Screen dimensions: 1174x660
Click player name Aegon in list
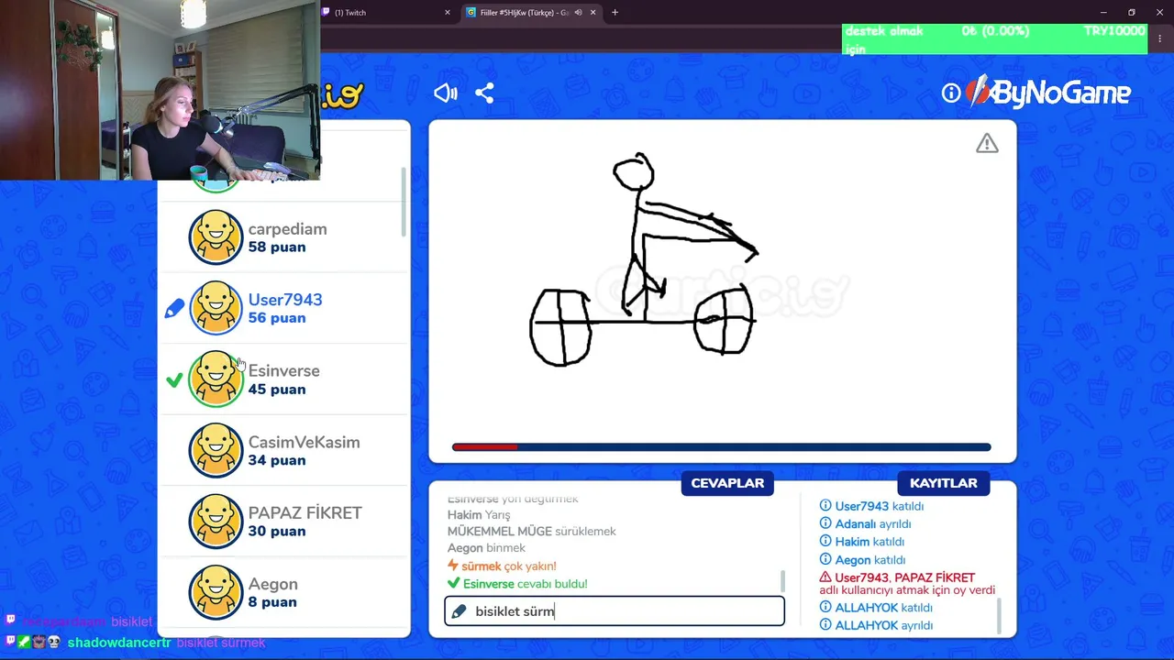(273, 584)
